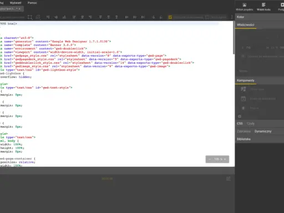Click the 'height: 100%;' code line

(12, 148)
